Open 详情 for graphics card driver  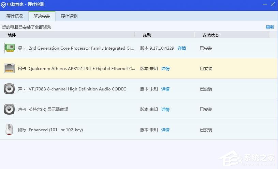click(x=182, y=48)
